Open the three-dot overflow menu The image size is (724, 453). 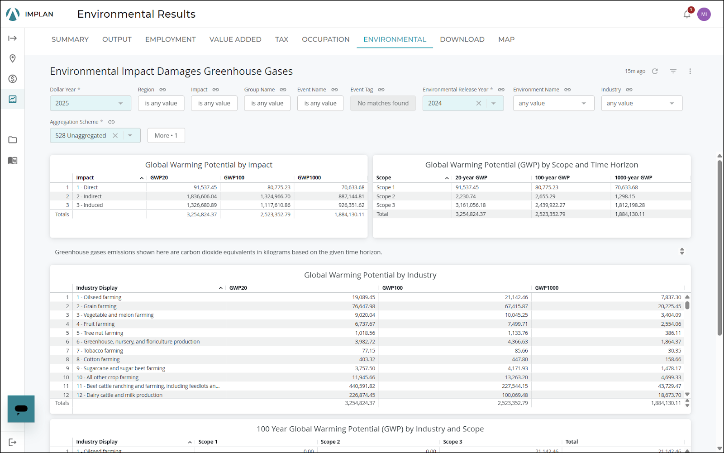(690, 71)
